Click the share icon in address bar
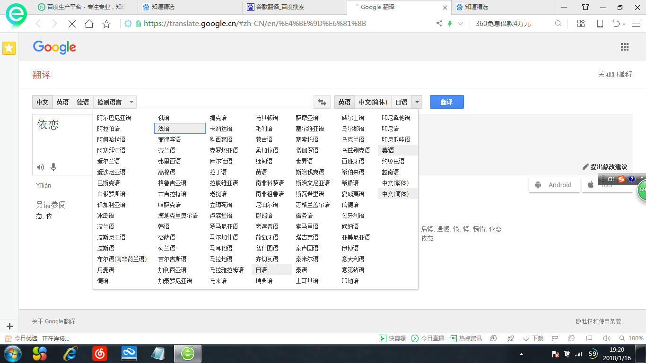Image resolution: width=646 pixels, height=363 pixels. [439, 24]
